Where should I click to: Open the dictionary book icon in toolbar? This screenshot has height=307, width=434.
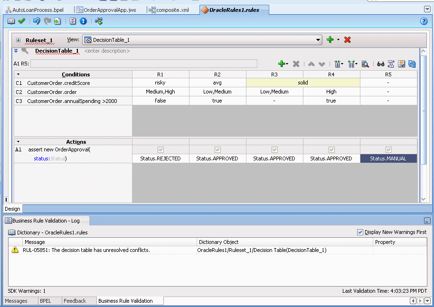pyautogui.click(x=11, y=21)
